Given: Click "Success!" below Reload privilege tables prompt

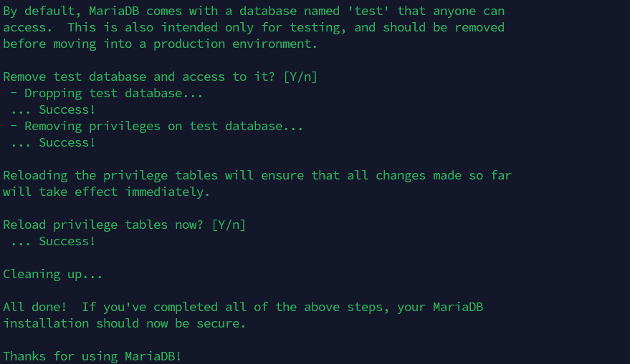Looking at the screenshot, I should click(x=67, y=241).
